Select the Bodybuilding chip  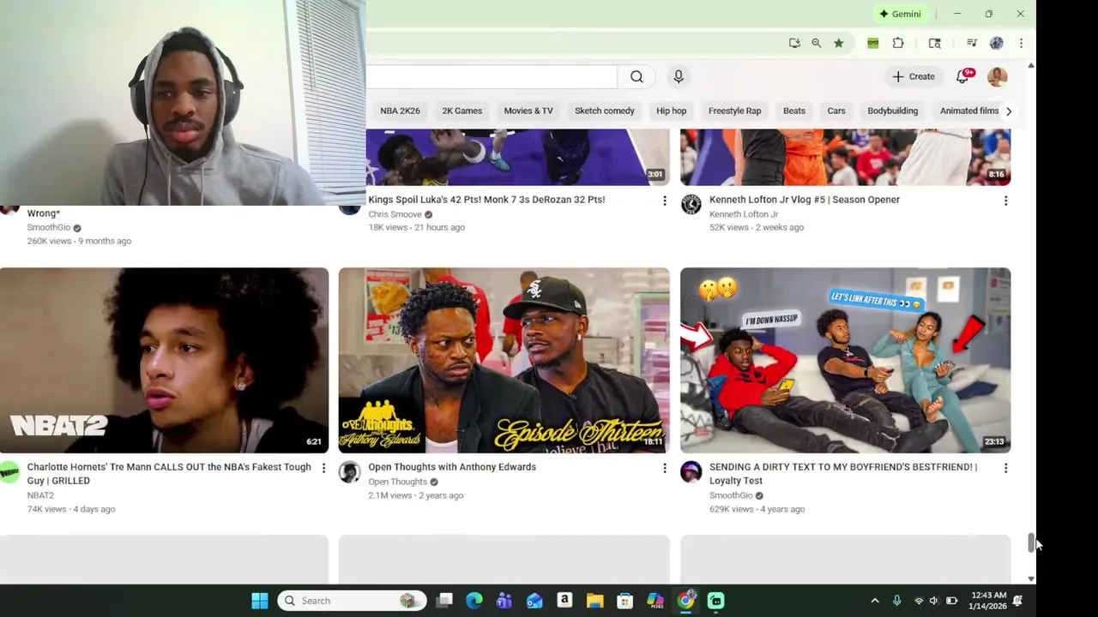pyautogui.click(x=892, y=111)
